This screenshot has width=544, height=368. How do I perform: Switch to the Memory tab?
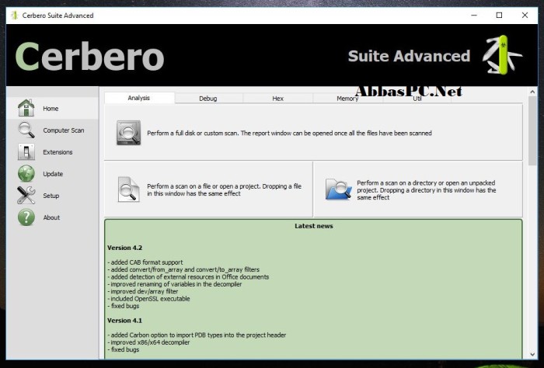pos(347,99)
